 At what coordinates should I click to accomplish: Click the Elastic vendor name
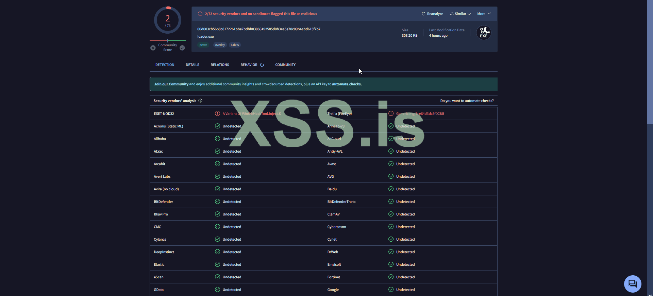point(159,264)
